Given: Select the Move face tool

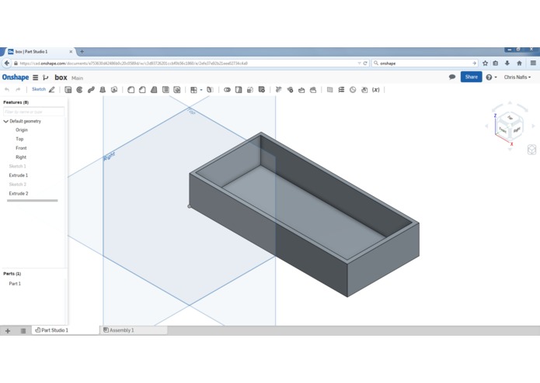Looking at the screenshot, I should (x=301, y=90).
